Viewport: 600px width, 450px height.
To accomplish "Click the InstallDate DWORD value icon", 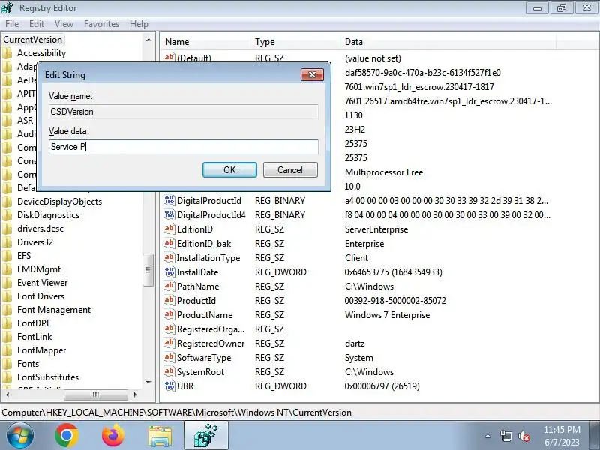I will tap(169, 271).
